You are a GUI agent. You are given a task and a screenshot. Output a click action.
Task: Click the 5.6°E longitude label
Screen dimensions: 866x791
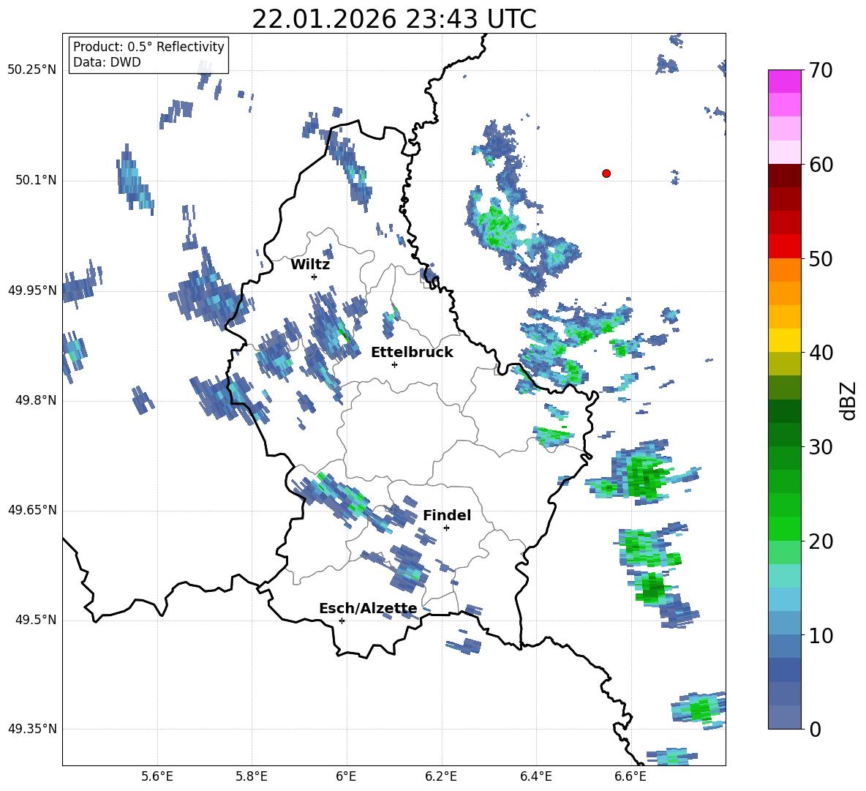point(157,776)
